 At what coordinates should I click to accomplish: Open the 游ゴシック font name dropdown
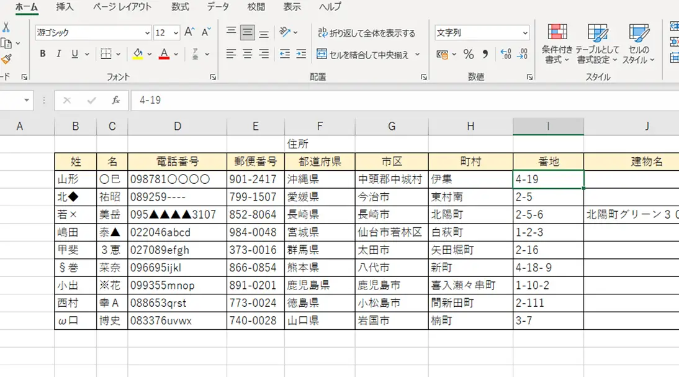click(x=147, y=33)
